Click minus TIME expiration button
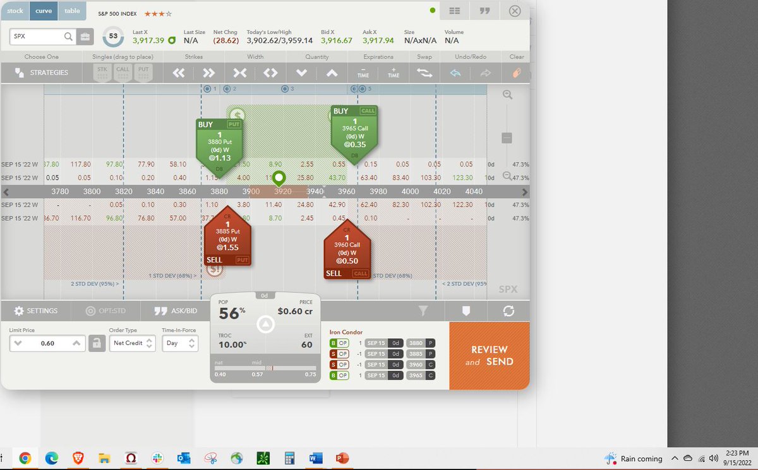The width and height of the screenshot is (758, 470). (x=363, y=73)
